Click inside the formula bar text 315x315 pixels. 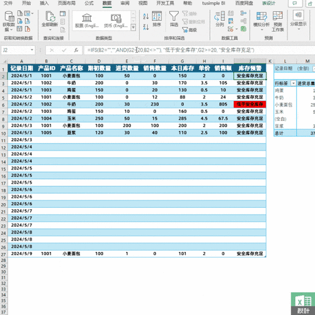pyautogui.click(x=171, y=50)
